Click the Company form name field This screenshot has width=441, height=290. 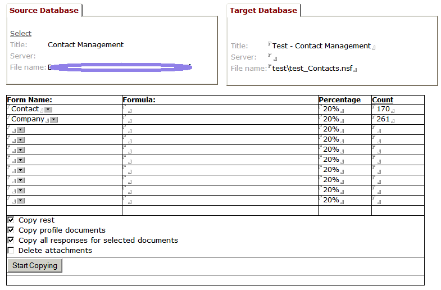(x=28, y=119)
